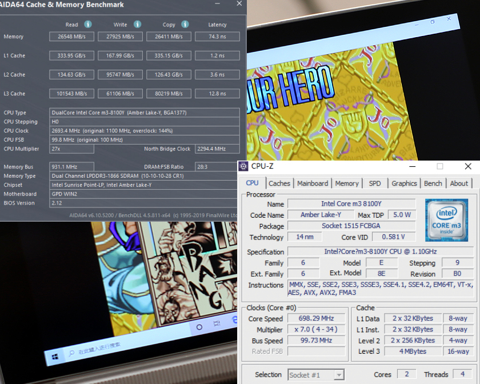Switch to the Mainboard tab in CPU-Z
Viewport: 480px width, 384px height.
point(313,183)
